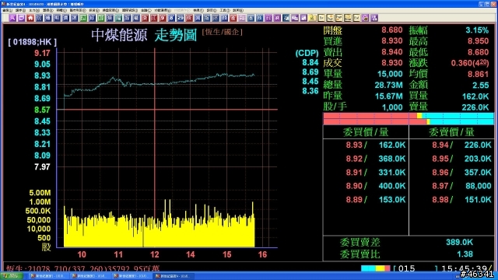Click the (CDP) label
The height and width of the screenshot is (280, 498).
point(307,53)
